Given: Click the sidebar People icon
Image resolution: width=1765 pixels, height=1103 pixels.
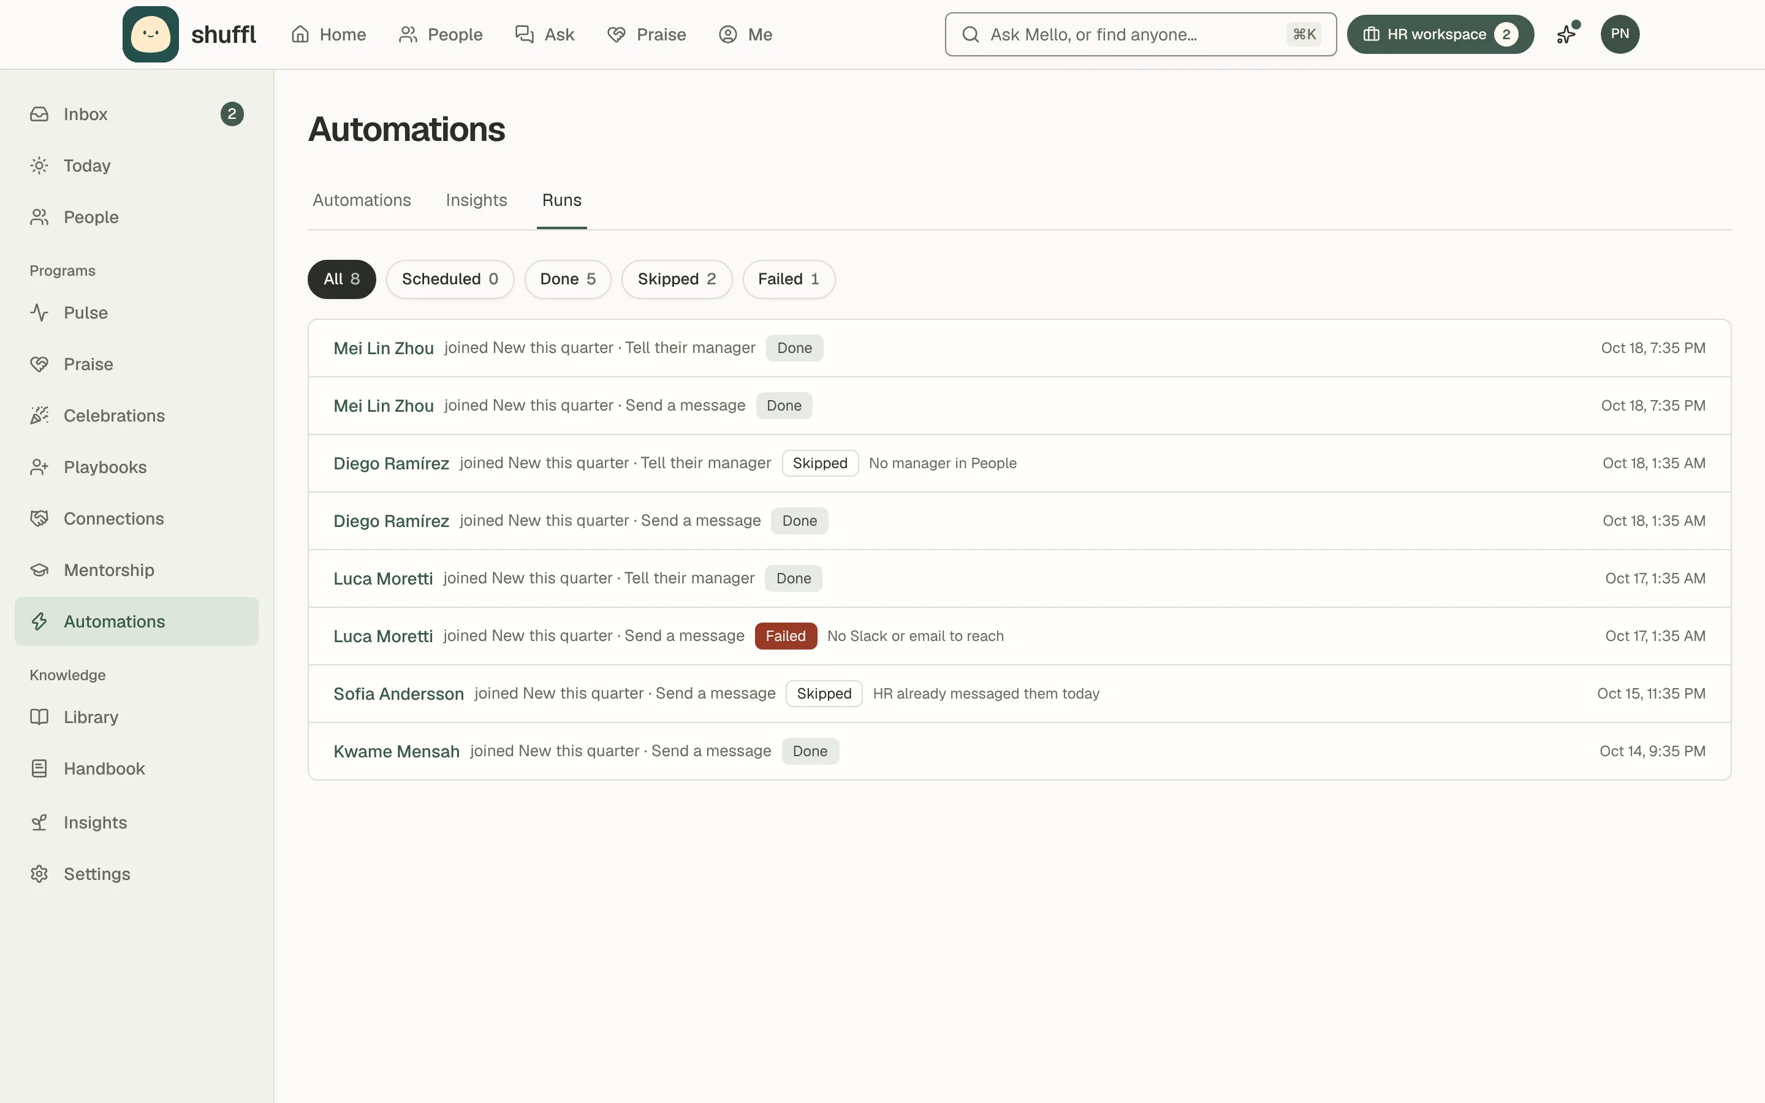Looking at the screenshot, I should (x=39, y=217).
